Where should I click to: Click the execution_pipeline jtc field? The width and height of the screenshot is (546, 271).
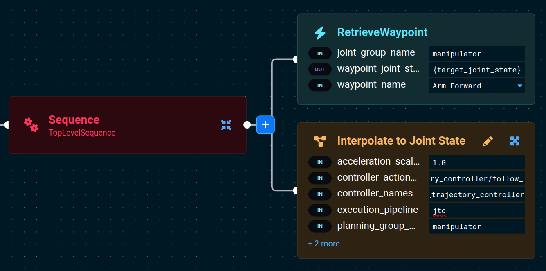(x=476, y=211)
